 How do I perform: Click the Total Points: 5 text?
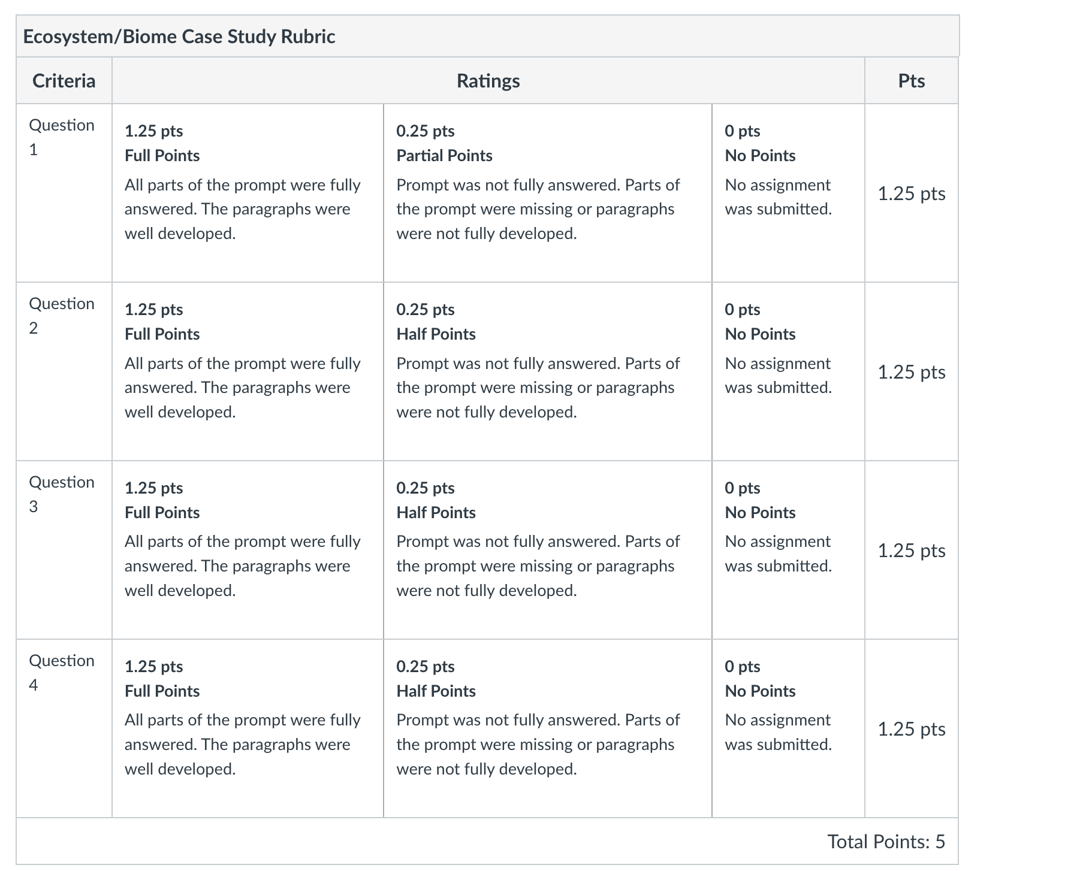pyautogui.click(x=886, y=841)
